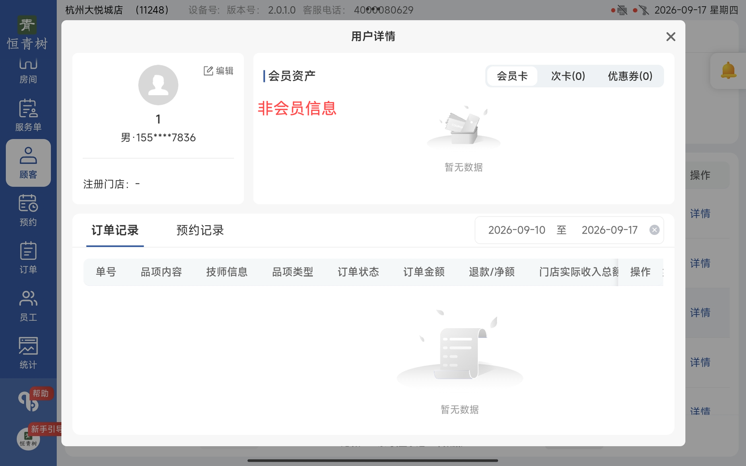Select the 订单记录 tab
Screen dimensions: 746x466
[115, 230]
